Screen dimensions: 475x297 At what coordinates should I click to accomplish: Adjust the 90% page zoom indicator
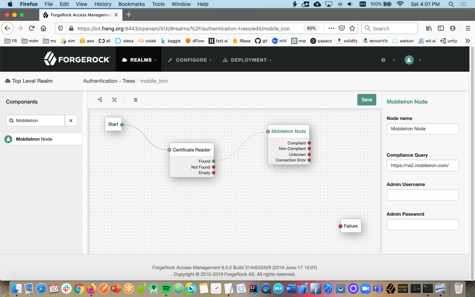pyautogui.click(x=312, y=28)
